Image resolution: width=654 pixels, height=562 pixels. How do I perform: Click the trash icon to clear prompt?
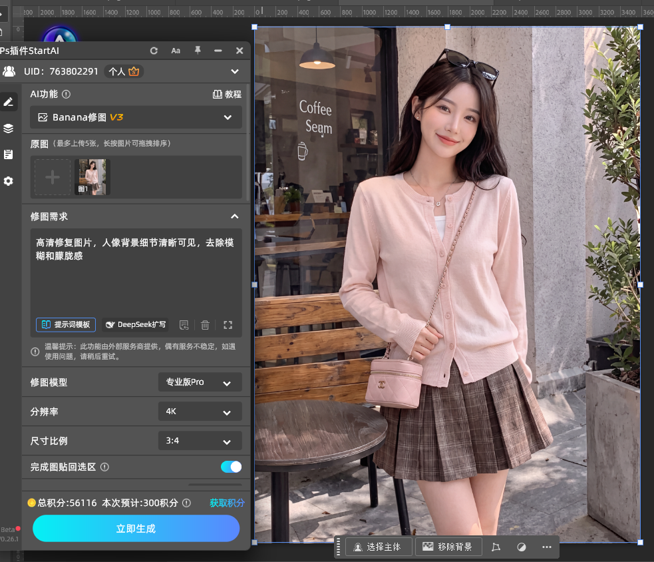click(205, 325)
